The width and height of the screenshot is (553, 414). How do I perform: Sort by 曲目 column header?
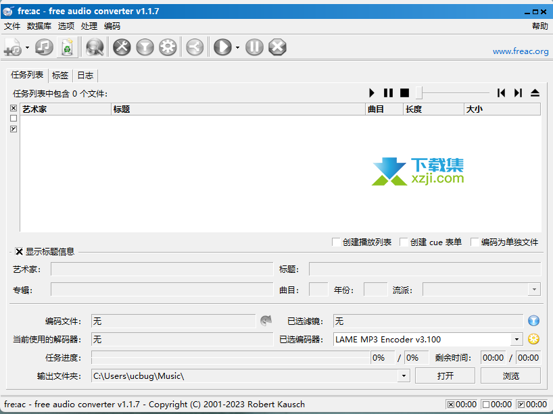click(384, 109)
